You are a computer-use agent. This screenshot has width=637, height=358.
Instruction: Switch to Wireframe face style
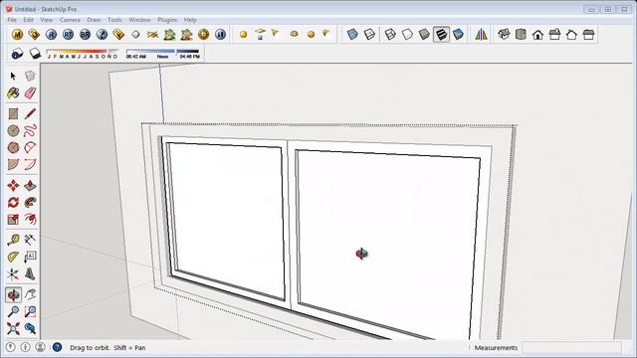point(390,35)
